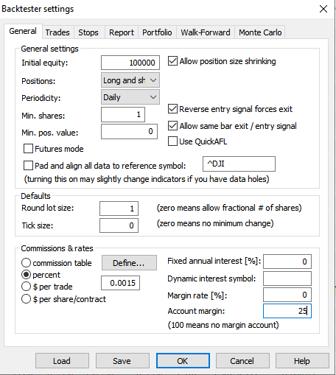Select the commission table radio button
336x375 pixels.
[26, 263]
